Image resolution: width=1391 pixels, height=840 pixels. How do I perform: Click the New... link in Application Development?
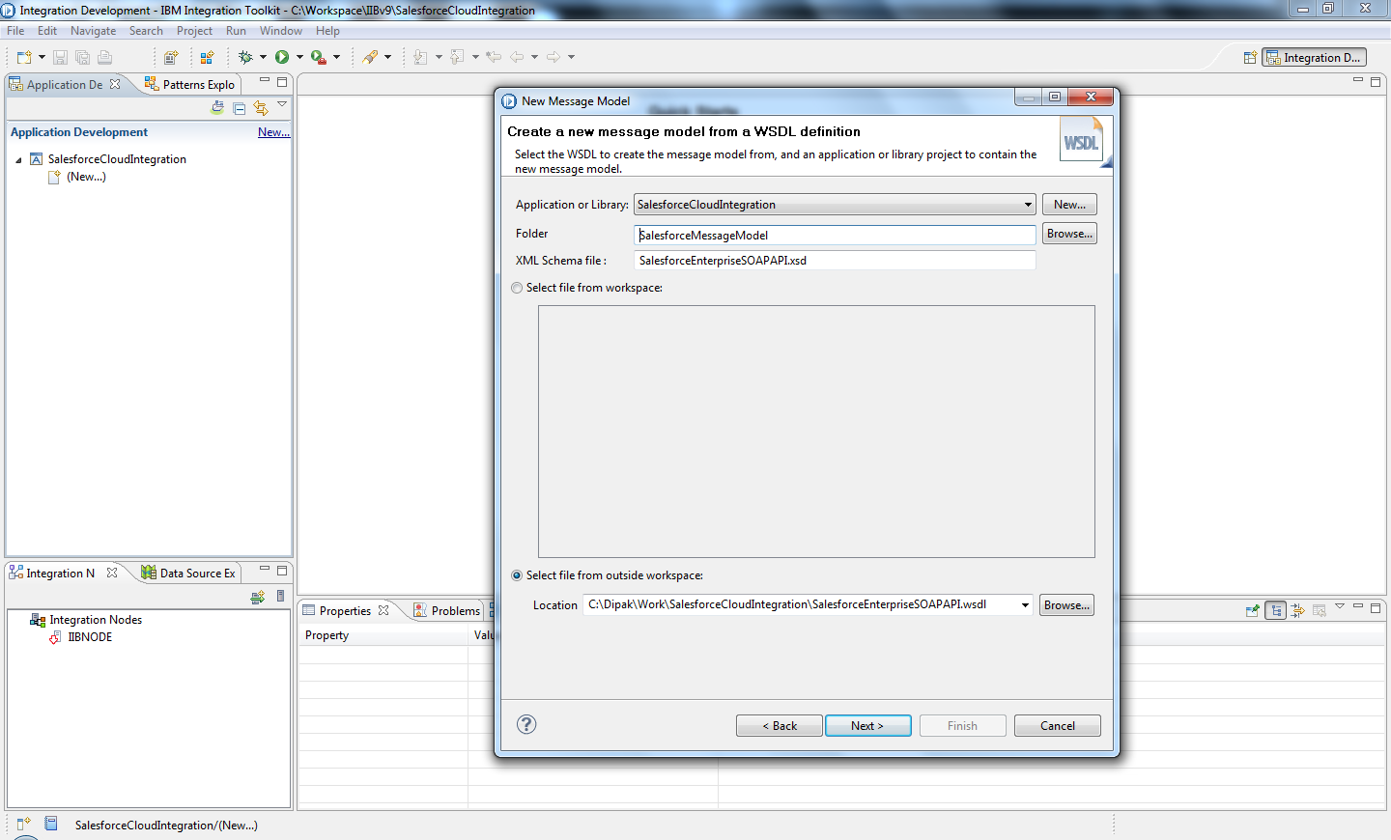[273, 132]
